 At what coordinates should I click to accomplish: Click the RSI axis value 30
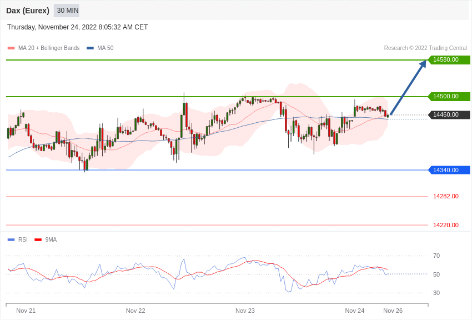tap(436, 293)
